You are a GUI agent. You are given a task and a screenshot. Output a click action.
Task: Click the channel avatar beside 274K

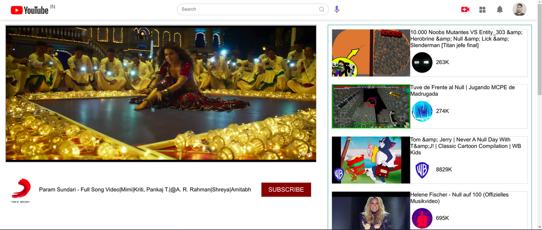point(422,111)
